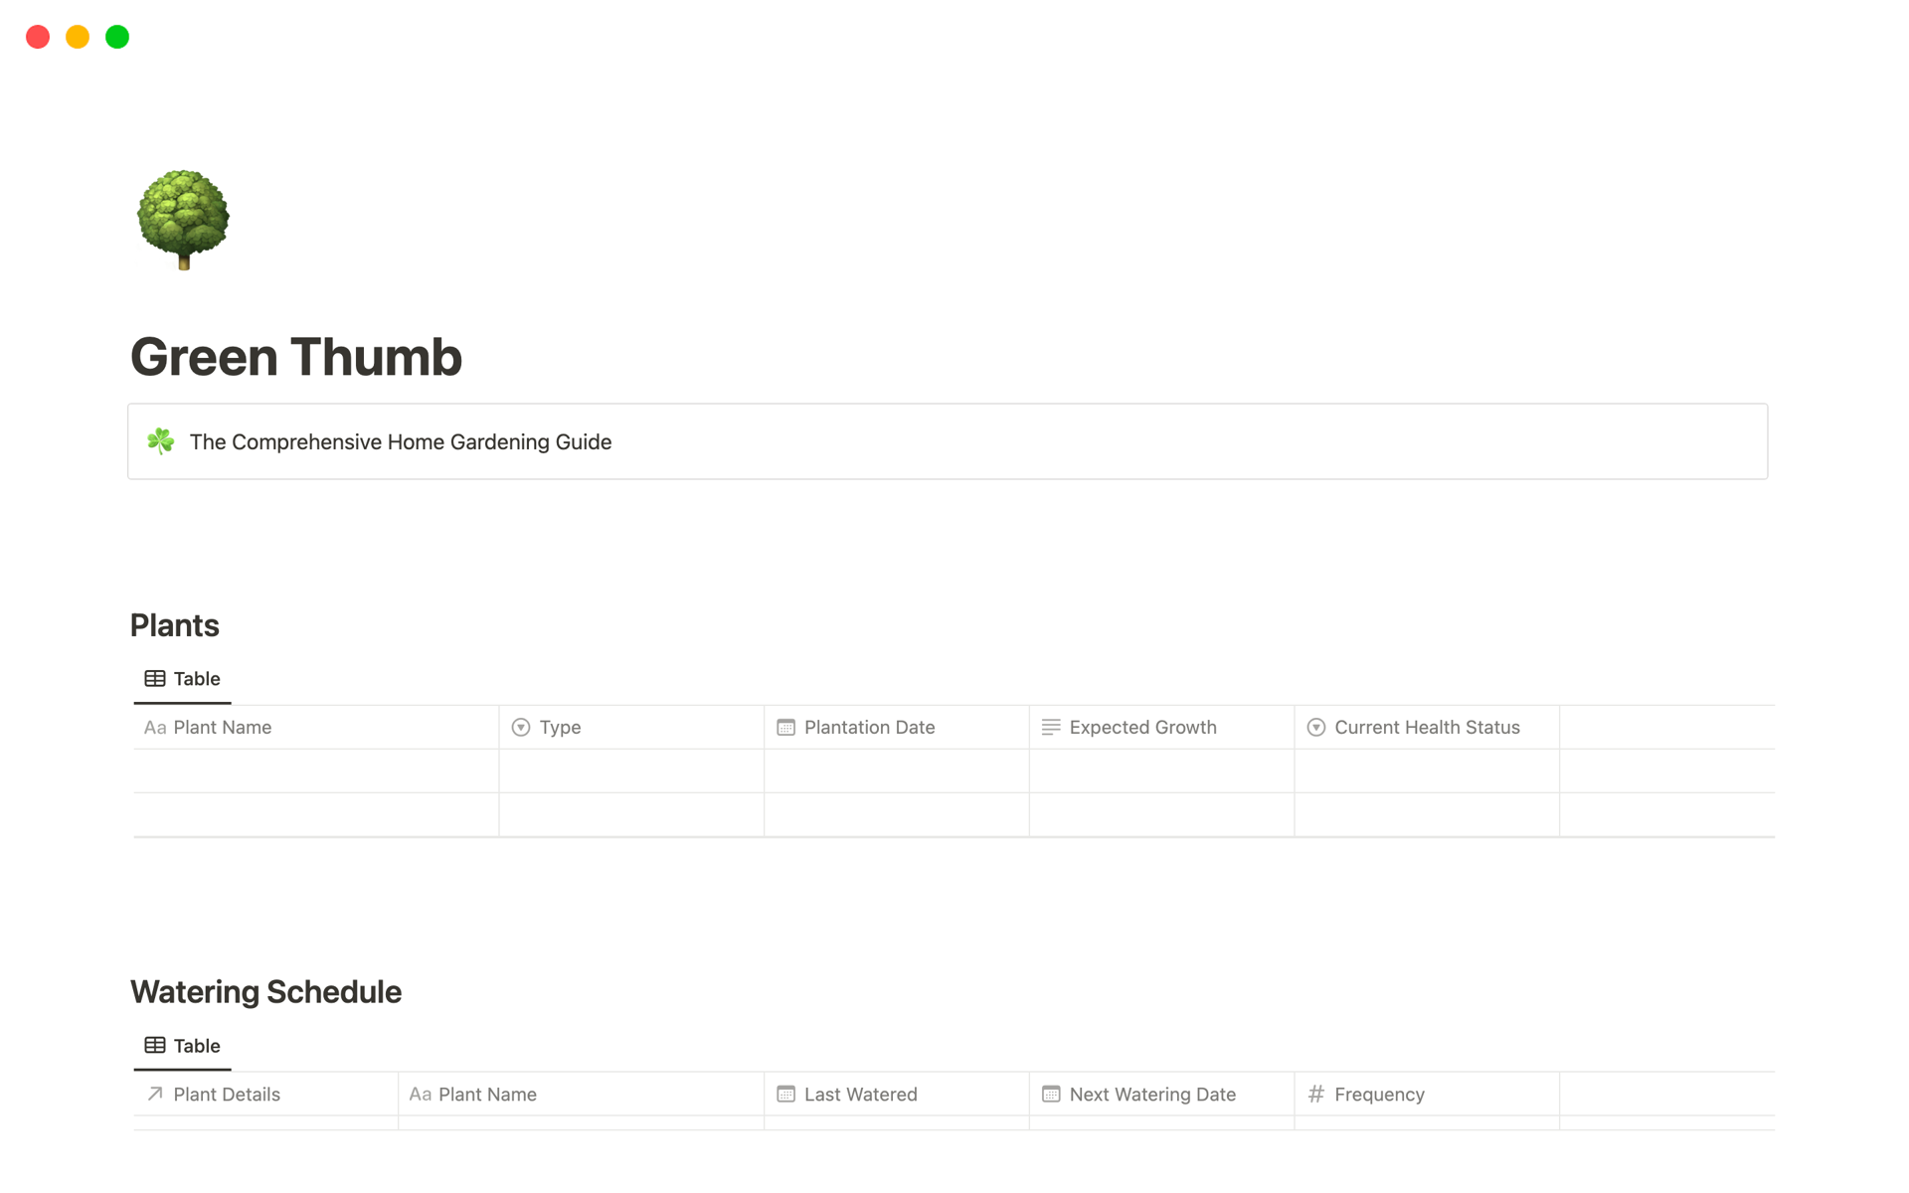The width and height of the screenshot is (1909, 1193).
Task: Click the Last Watered calendar icon
Action: pyautogui.click(x=785, y=1095)
